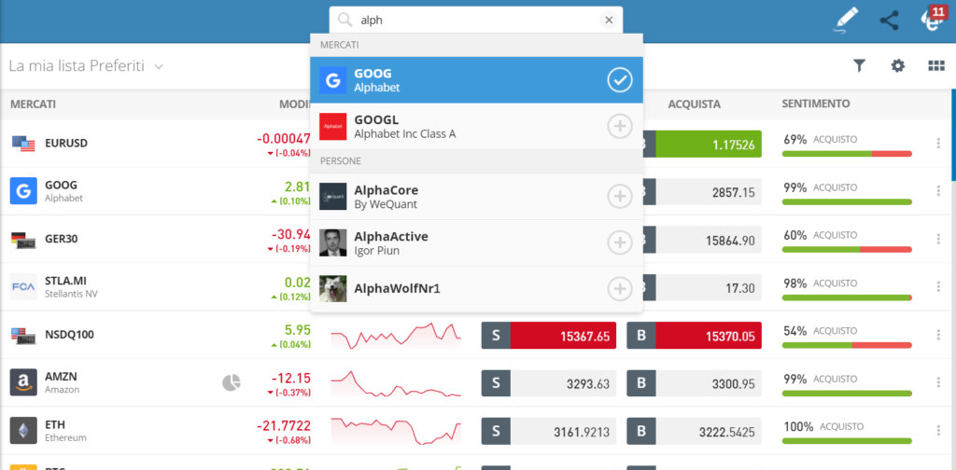Click NSDQ100 flag icon
This screenshot has height=470, width=956.
click(x=23, y=335)
